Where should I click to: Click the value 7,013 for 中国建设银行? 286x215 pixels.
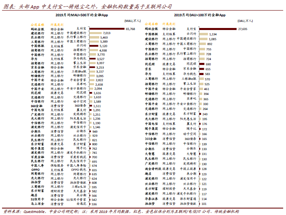107,33
